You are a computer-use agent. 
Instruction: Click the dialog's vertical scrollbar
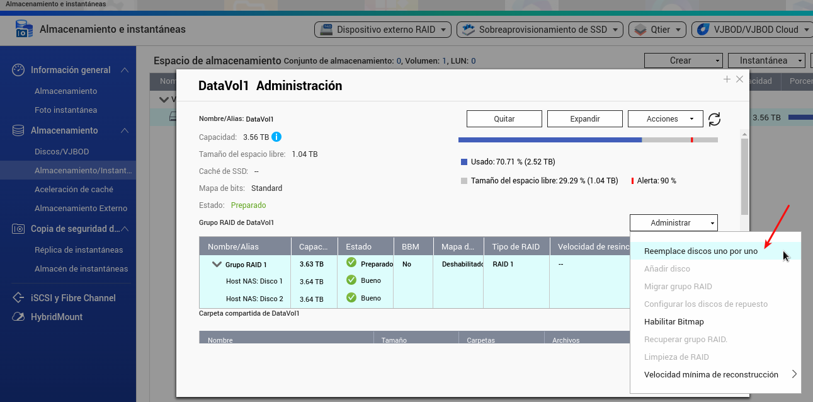(744, 176)
